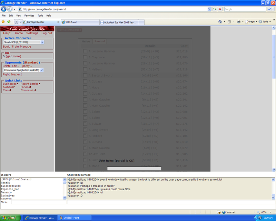Open untitled - Paint from taskbar
Viewport: 276px width, 221px height.
75,218
